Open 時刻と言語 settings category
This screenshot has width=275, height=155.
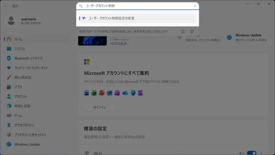tap(37, 106)
